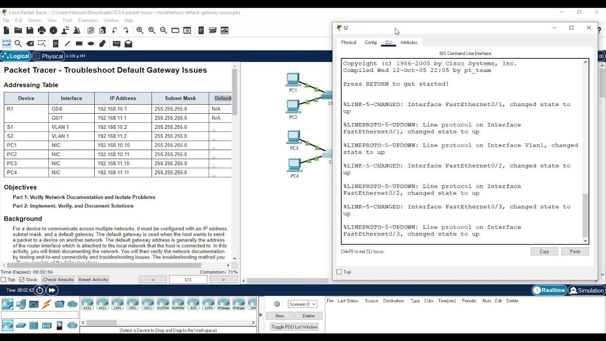Activate the Inspect magnifier tool
606x341 pixels.
18,44
